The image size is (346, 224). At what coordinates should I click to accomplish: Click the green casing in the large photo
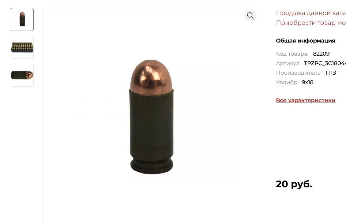pos(151,123)
